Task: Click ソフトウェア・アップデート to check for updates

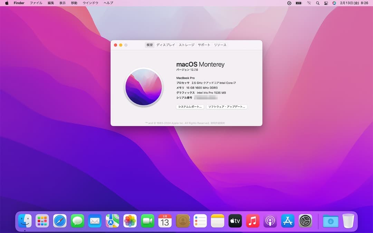Action: coord(227,107)
